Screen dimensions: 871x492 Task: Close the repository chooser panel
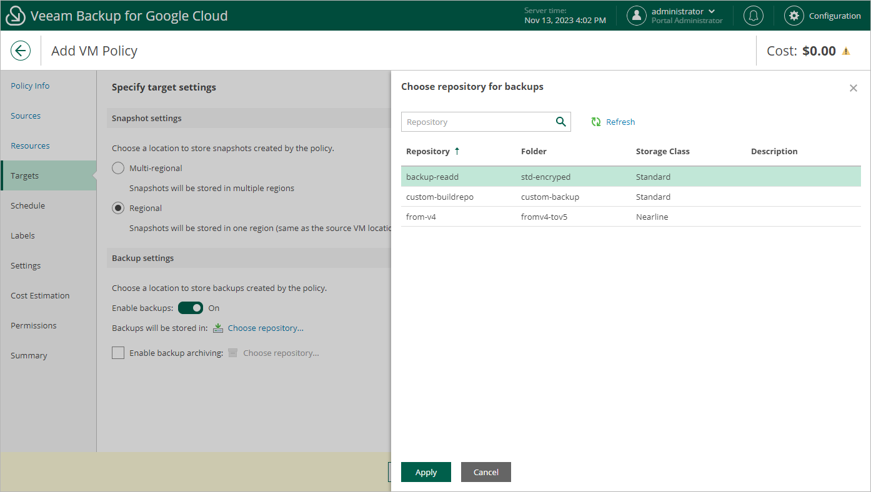853,88
